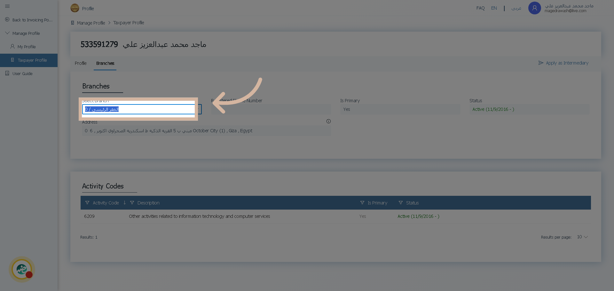Viewport: 614px width, 291px height.
Task: Click the branch Status field Active (11/9/2016 - )
Action: 529,109
